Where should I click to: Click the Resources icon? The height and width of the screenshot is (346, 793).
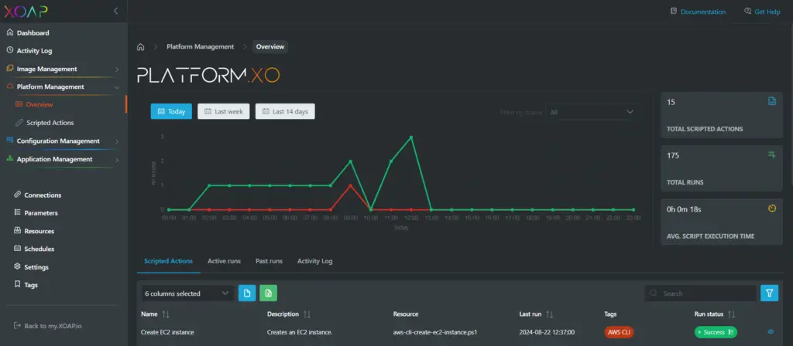(x=17, y=231)
